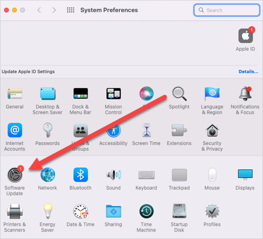Image resolution: width=263 pixels, height=239 pixels.
Task: Go forward with the right chevron
Action: [54, 10]
